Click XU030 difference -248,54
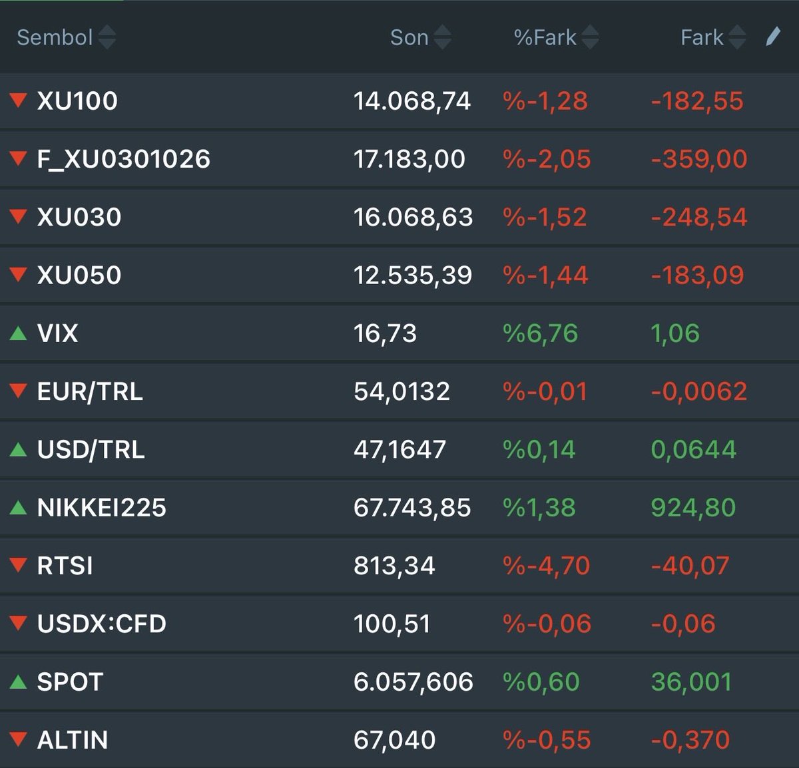Screen dimensions: 799x768 coord(699,217)
